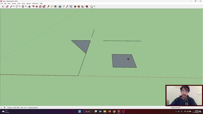Image resolution: width=203 pixels, height=114 pixels.
Task: Open File Explorer from taskbar
Action: 105,111
